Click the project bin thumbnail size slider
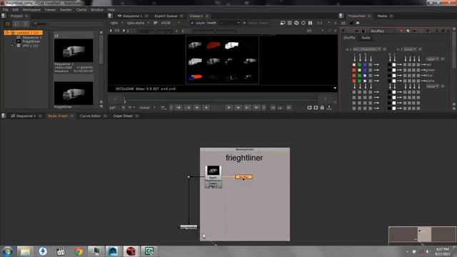 39,24
